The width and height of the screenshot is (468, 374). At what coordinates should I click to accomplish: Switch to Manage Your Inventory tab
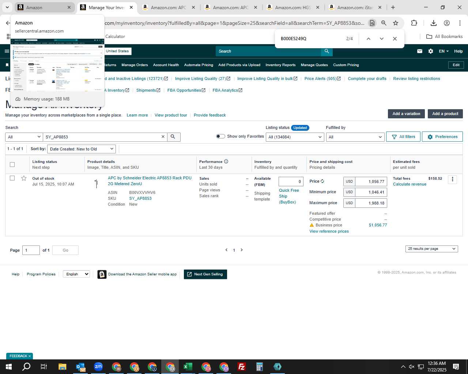106,7
